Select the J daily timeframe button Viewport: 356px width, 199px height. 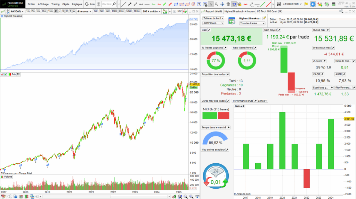(60, 11)
